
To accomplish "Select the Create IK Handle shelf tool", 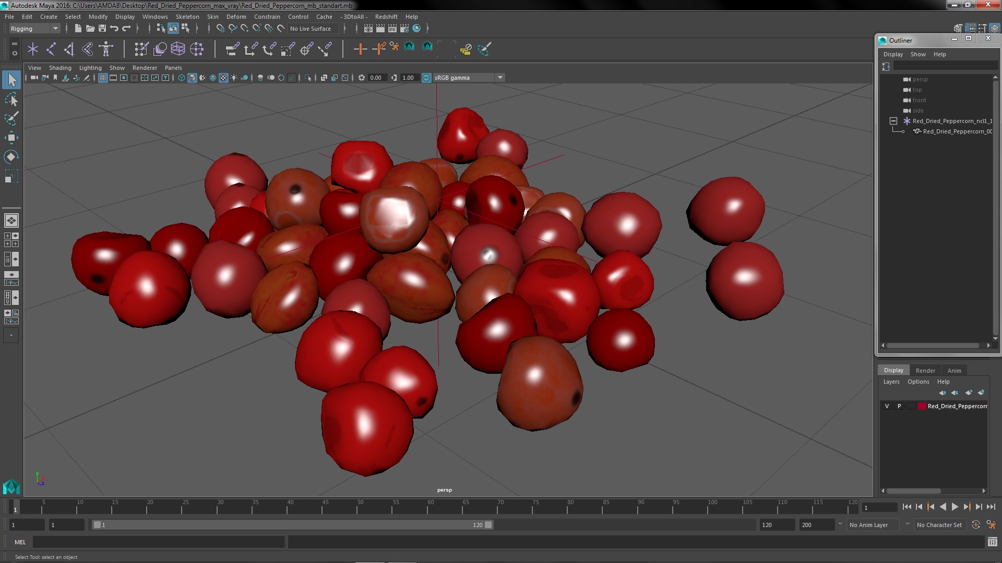I will [x=69, y=49].
